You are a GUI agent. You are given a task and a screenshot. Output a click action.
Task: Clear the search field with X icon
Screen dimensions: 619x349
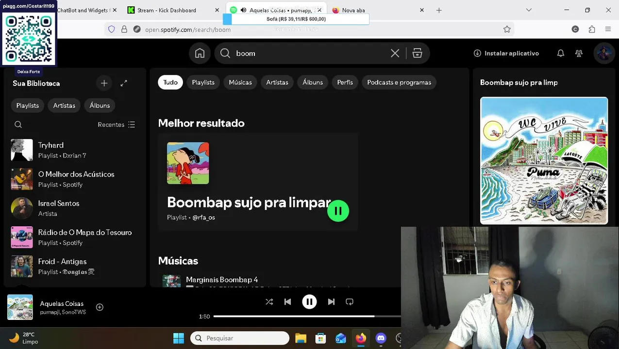click(x=395, y=53)
